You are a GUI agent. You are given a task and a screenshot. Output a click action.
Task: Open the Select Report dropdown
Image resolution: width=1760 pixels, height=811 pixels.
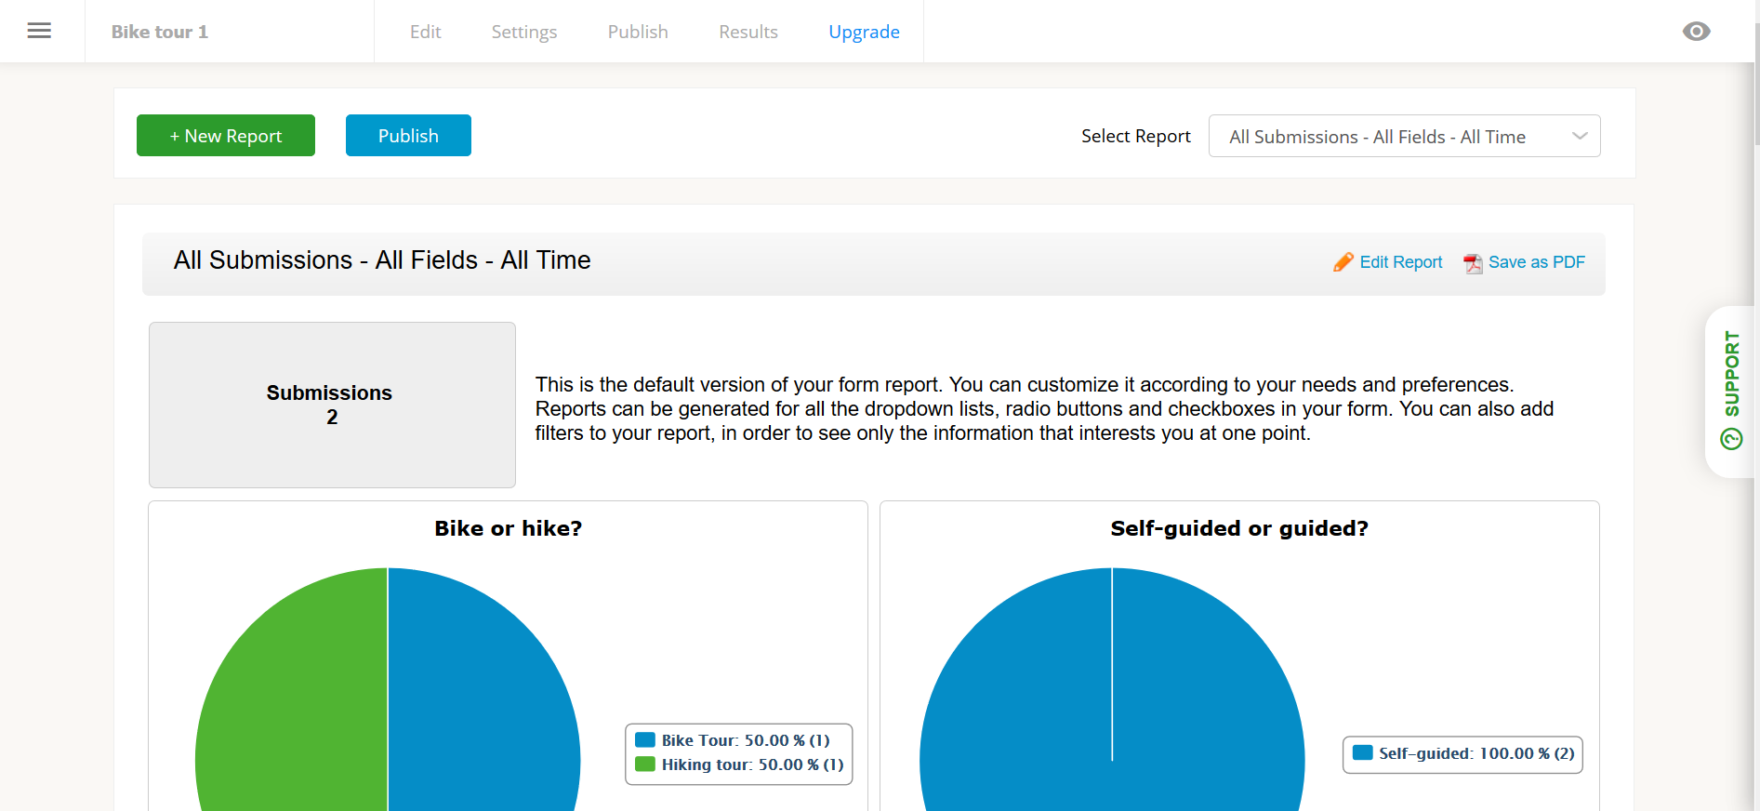coord(1404,136)
